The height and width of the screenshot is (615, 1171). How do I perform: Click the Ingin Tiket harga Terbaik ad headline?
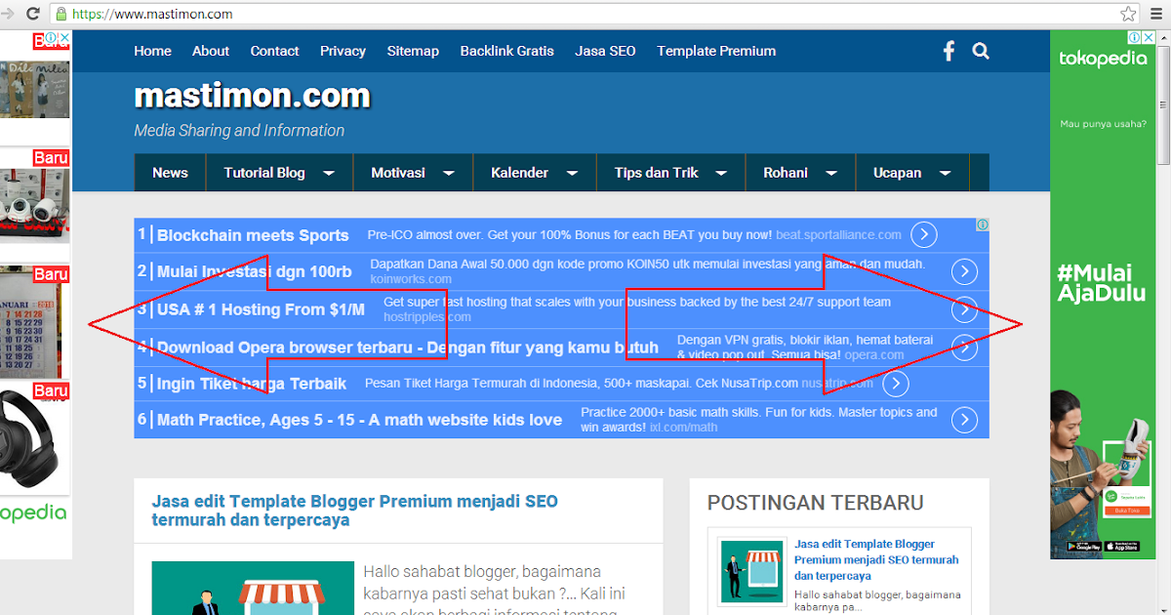(252, 384)
